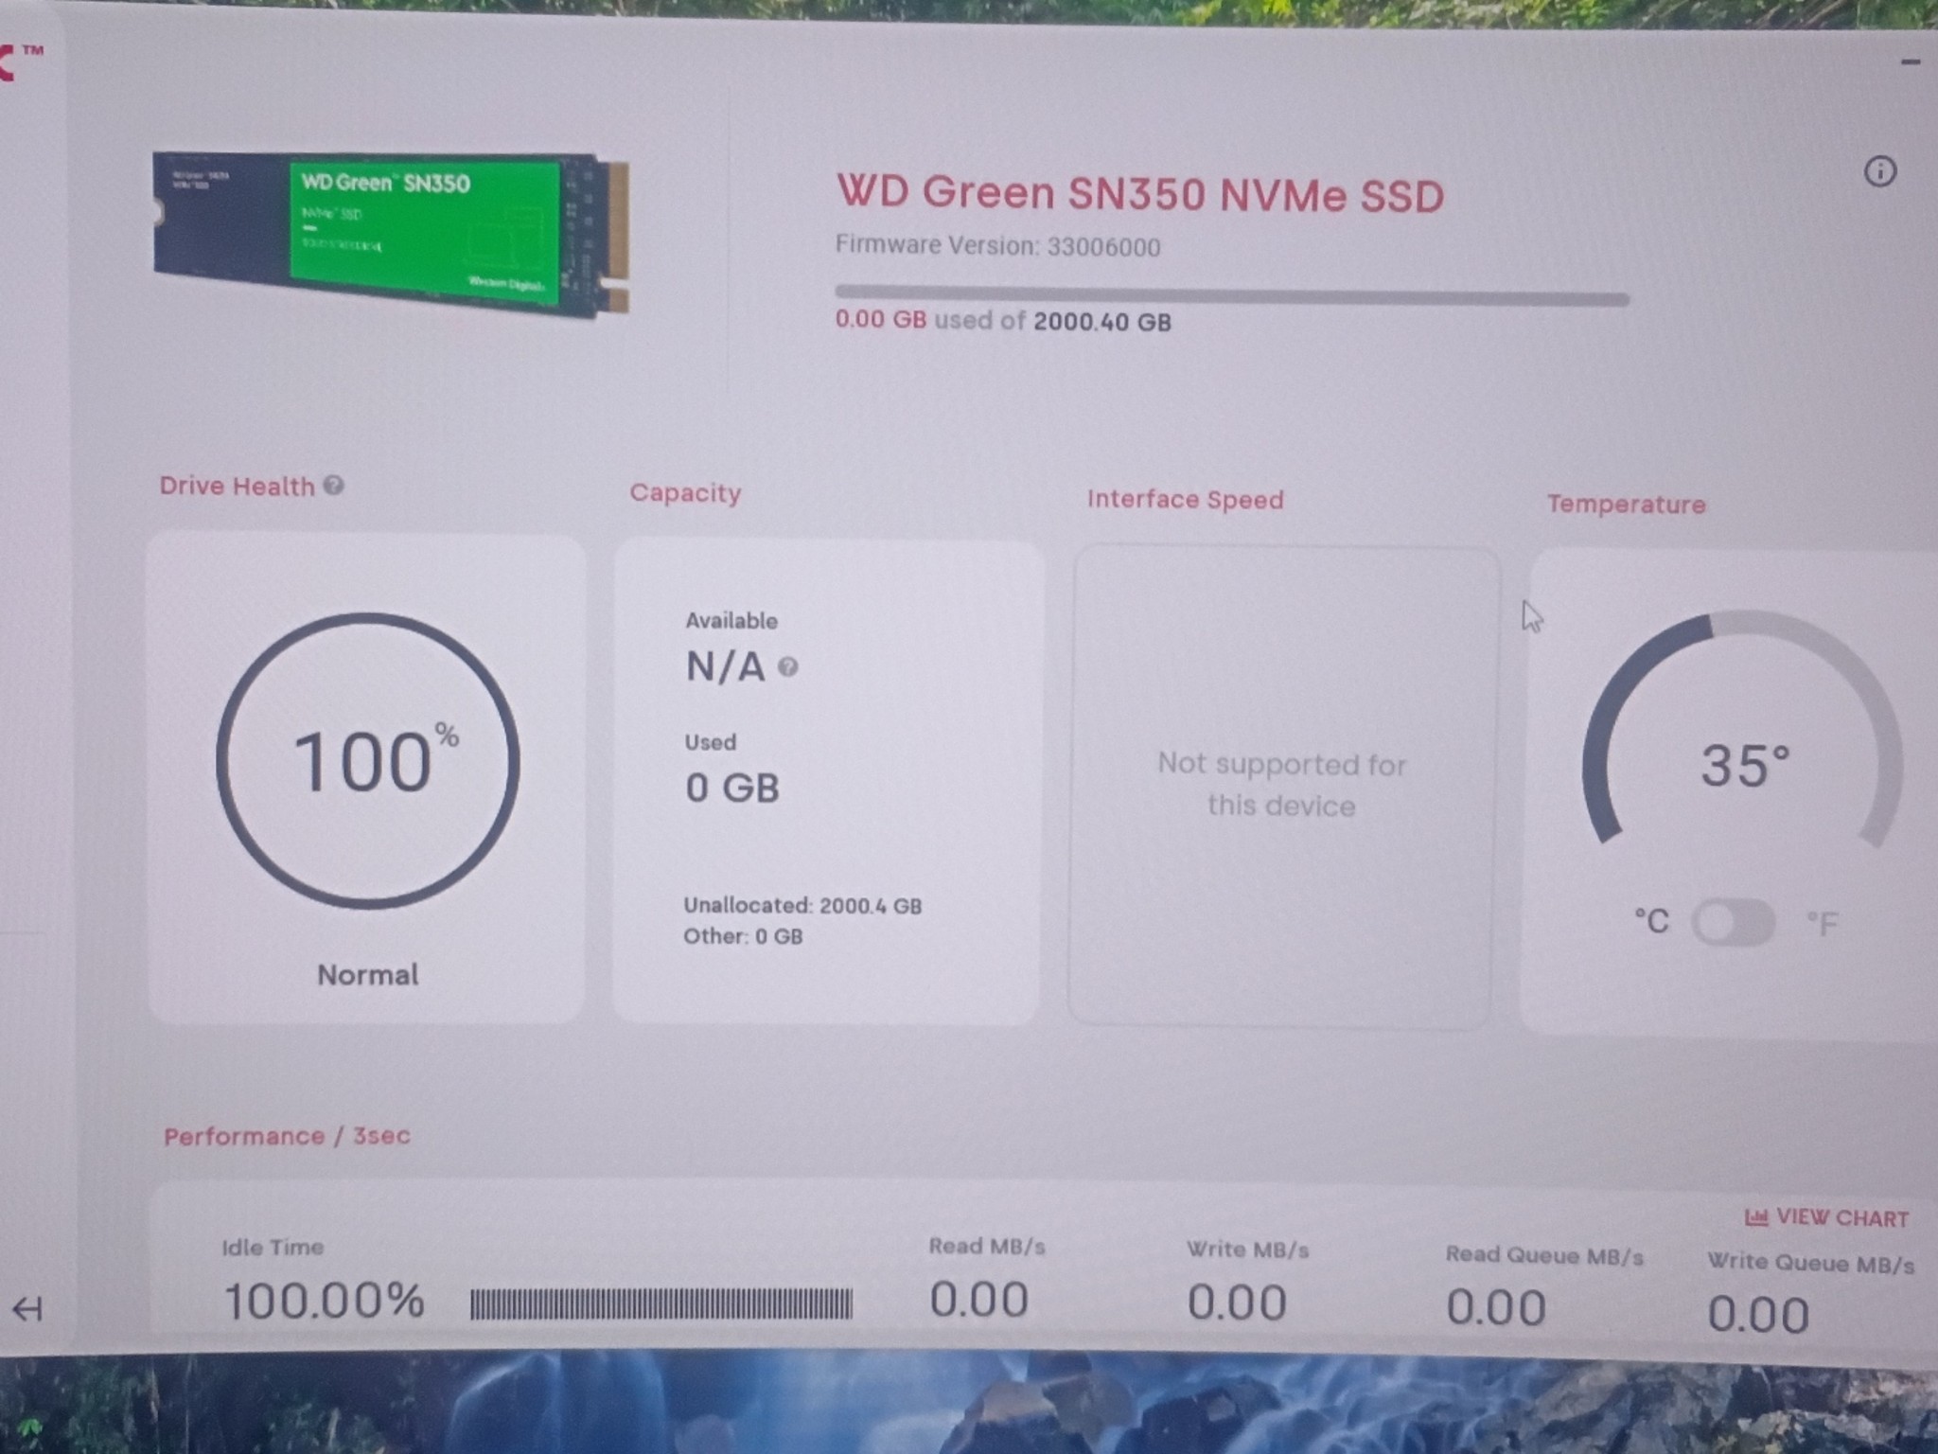Click the Capacity heading

coord(685,493)
